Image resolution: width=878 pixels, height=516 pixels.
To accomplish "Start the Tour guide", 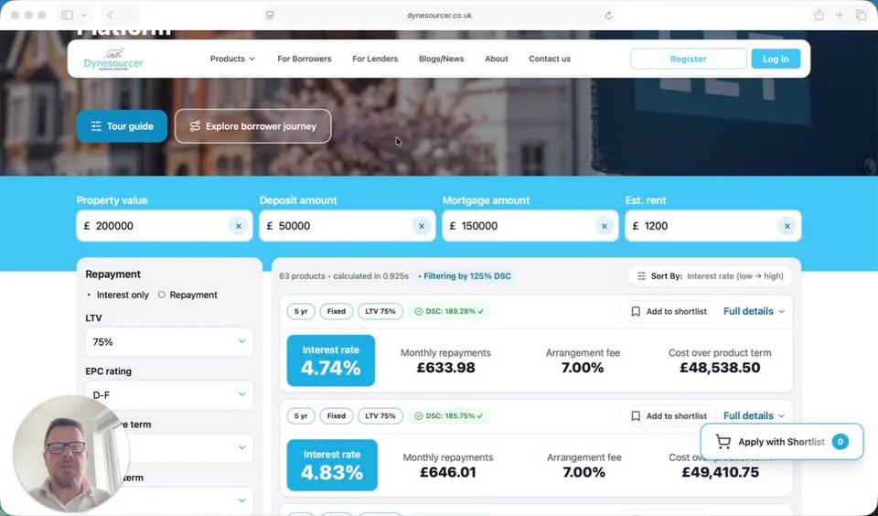I will (122, 126).
